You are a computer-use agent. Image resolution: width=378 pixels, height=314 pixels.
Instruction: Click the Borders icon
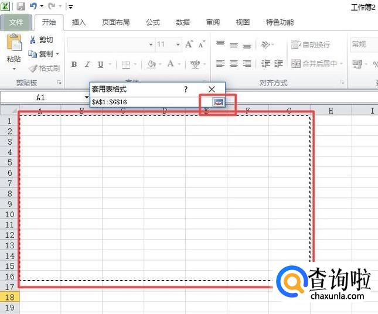(126, 64)
